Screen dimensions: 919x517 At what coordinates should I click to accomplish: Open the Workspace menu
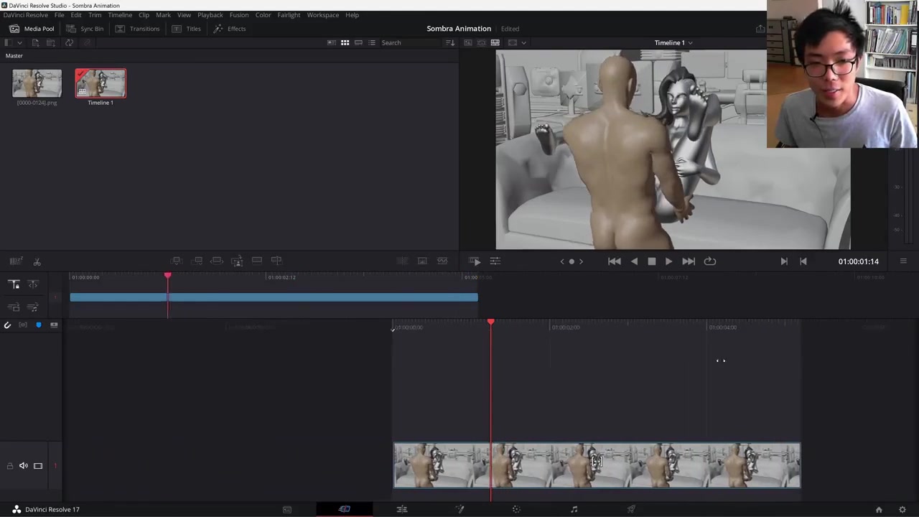(x=322, y=15)
